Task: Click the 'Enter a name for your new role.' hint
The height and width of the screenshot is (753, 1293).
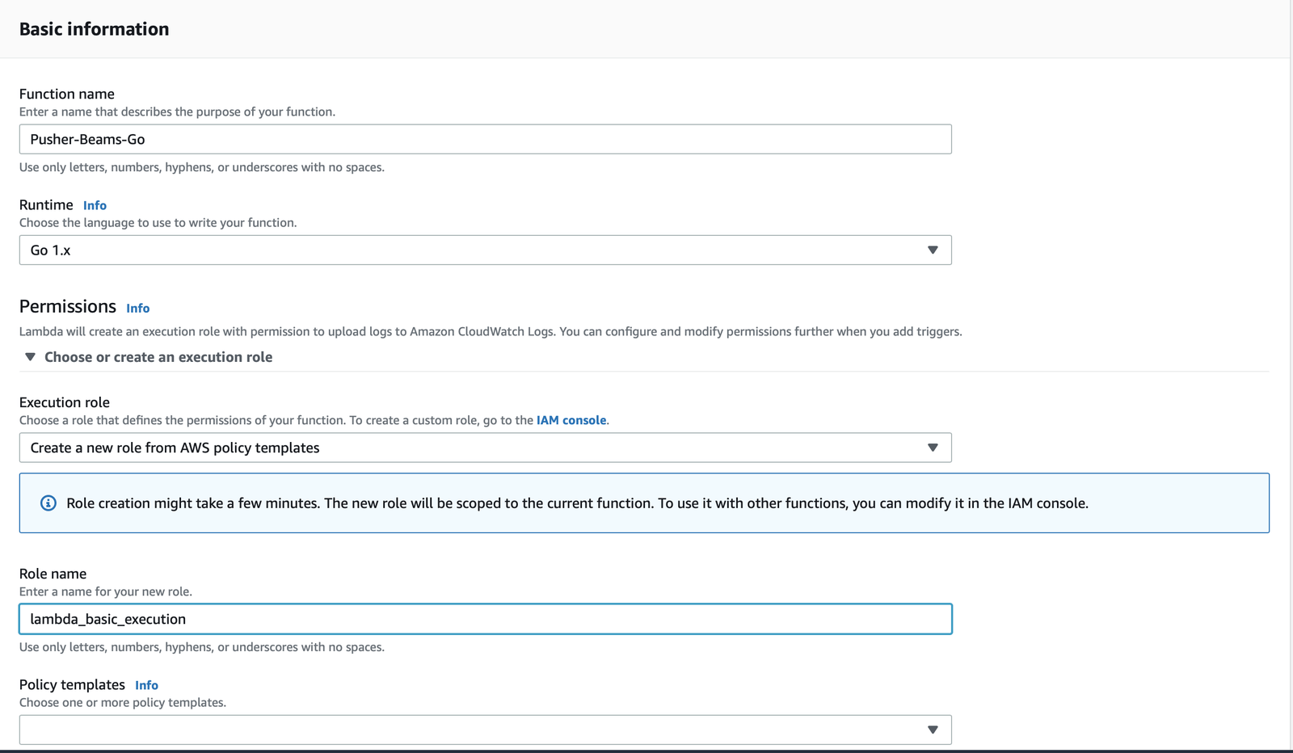Action: tap(106, 591)
